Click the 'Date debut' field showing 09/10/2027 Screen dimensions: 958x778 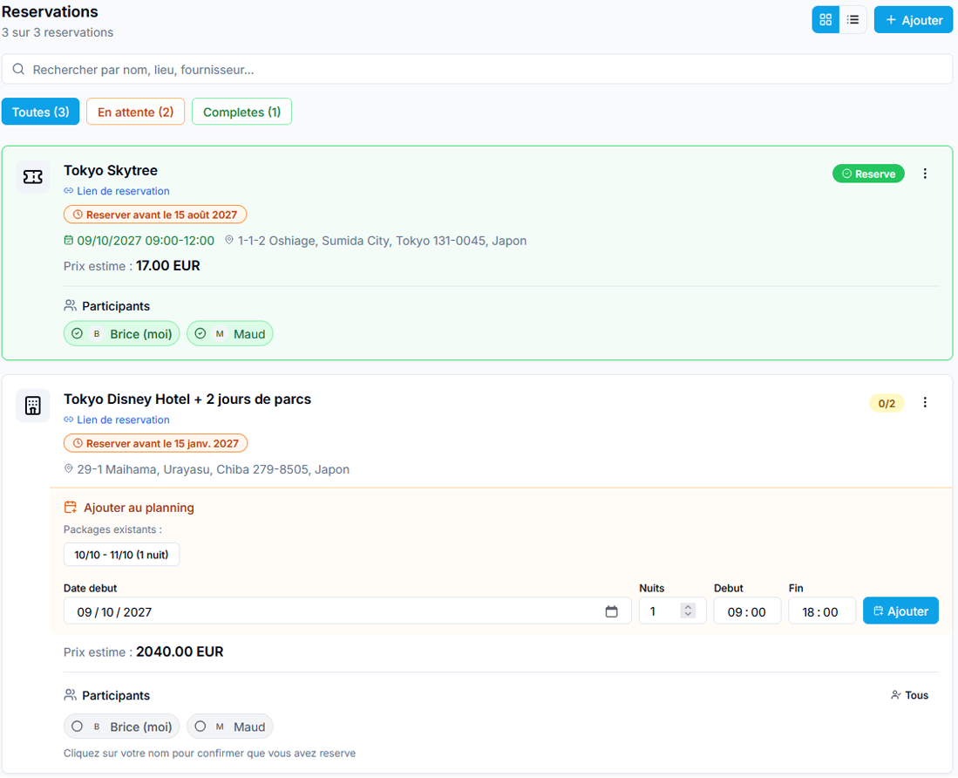[347, 611]
